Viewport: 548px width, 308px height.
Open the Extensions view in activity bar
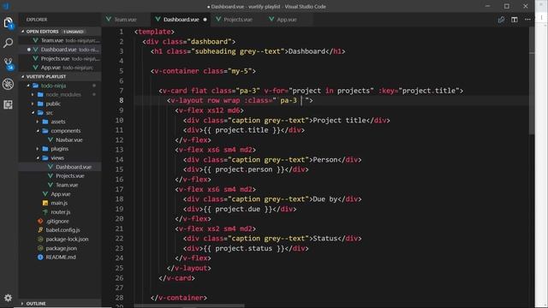click(8, 104)
